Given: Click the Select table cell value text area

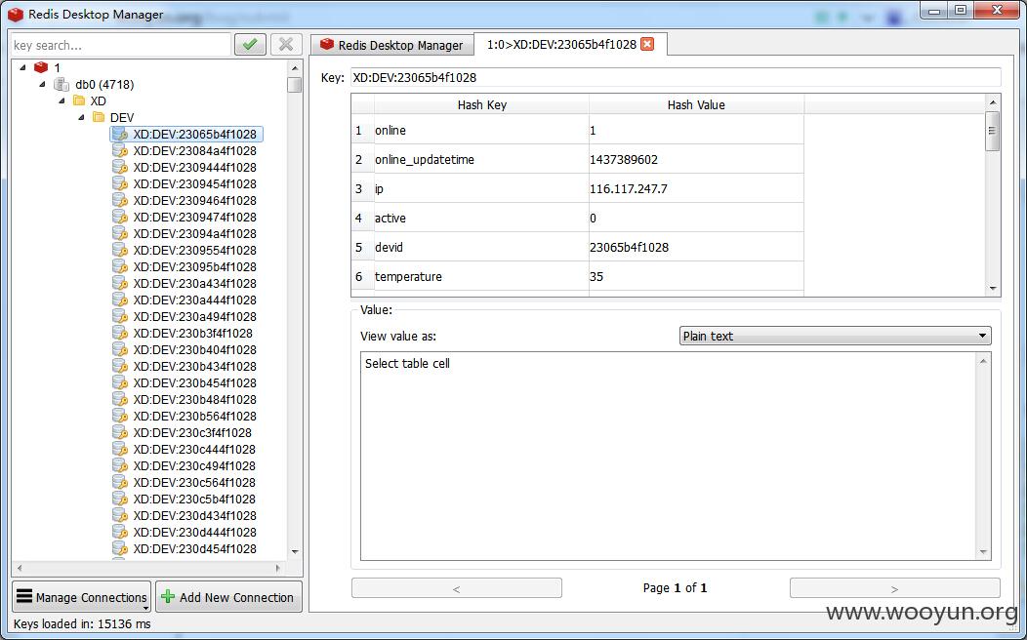Looking at the screenshot, I should [x=670, y=457].
